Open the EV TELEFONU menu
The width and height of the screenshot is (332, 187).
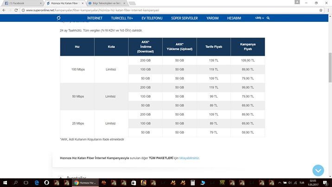pos(152,18)
